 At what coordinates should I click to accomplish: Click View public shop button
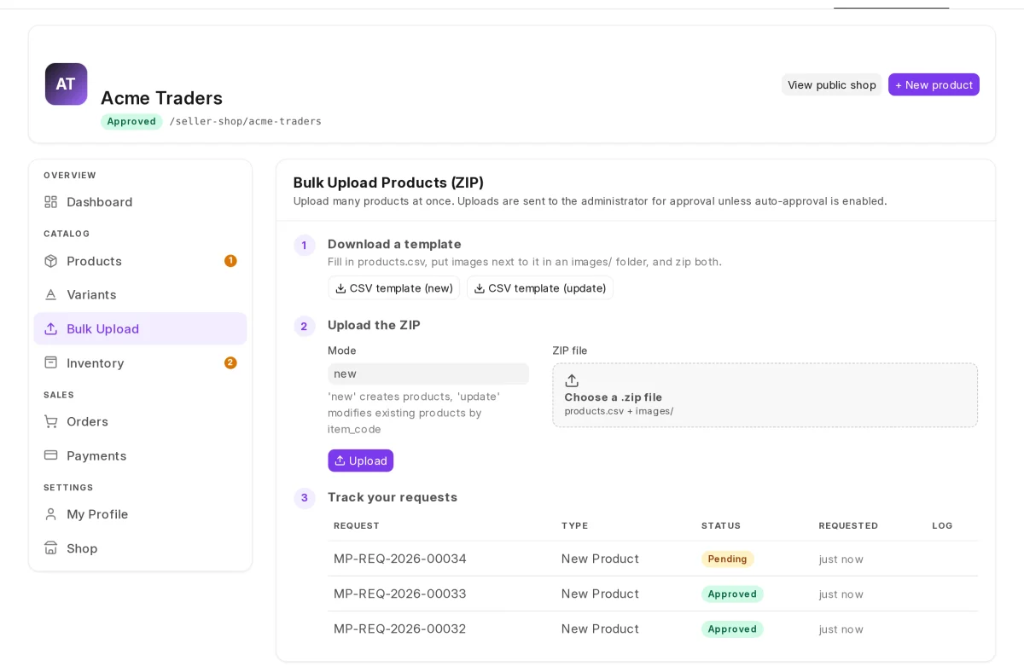point(832,84)
